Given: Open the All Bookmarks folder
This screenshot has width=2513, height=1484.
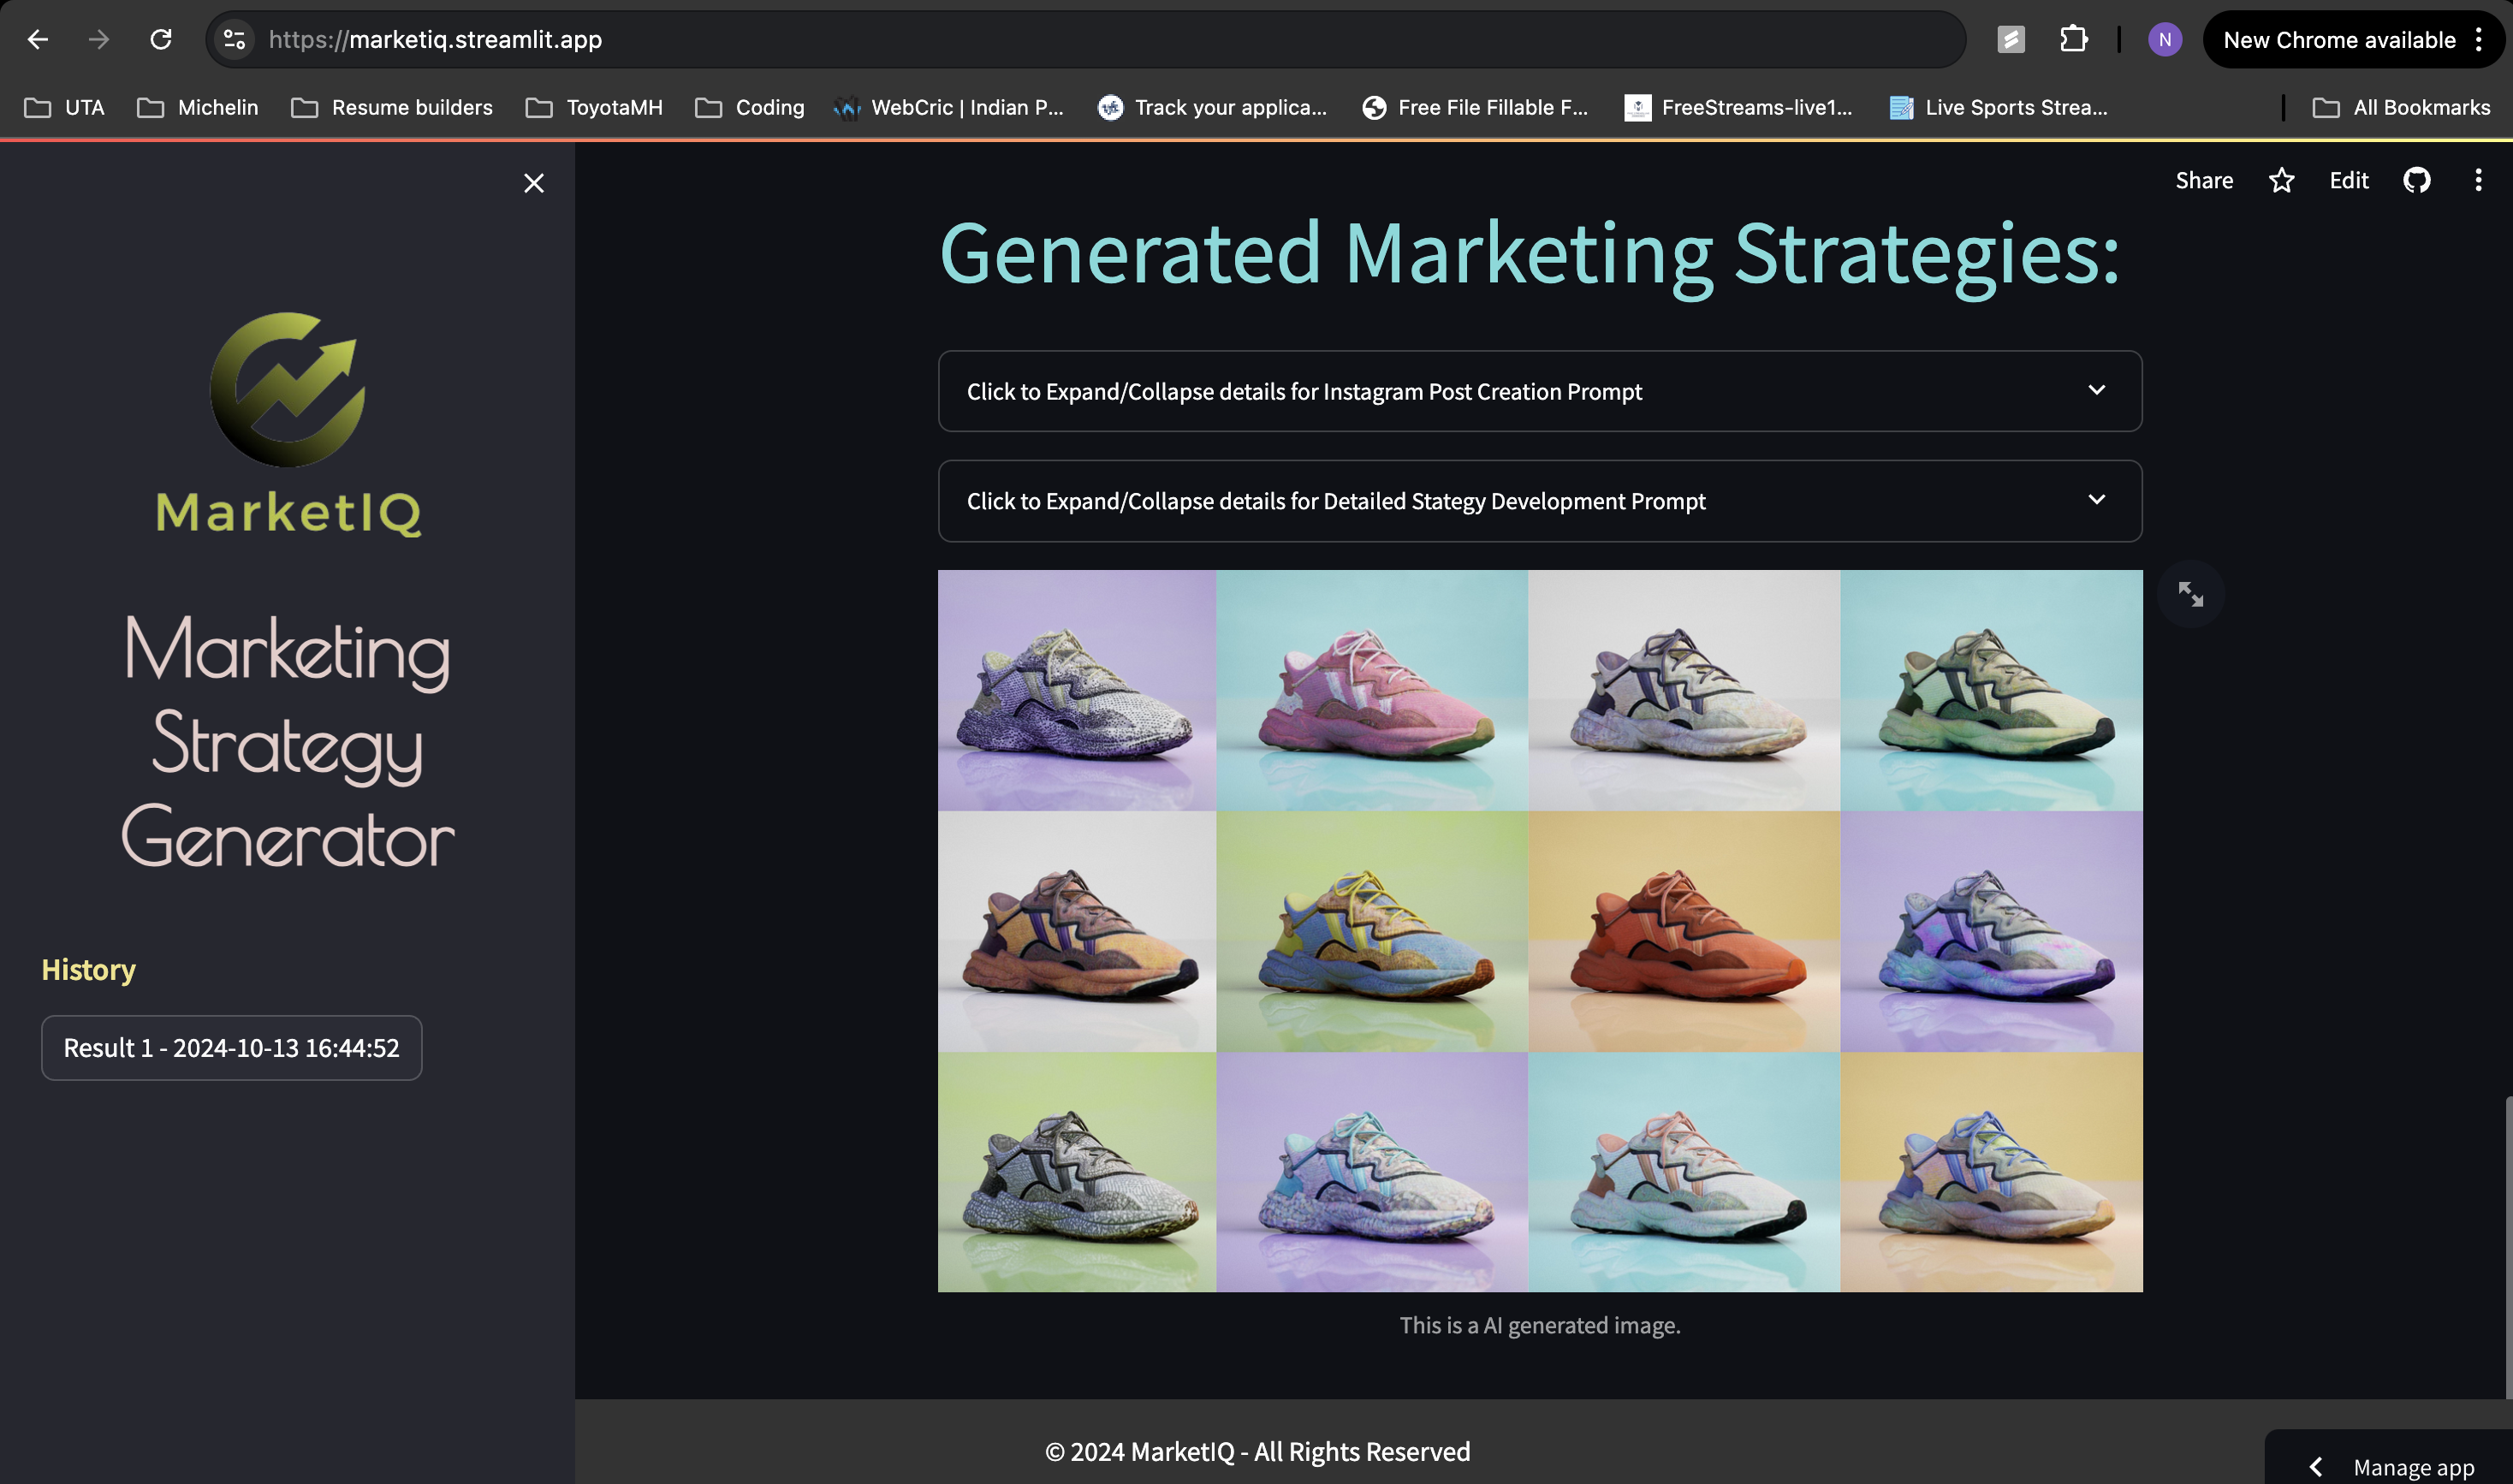Looking at the screenshot, I should (x=2401, y=107).
